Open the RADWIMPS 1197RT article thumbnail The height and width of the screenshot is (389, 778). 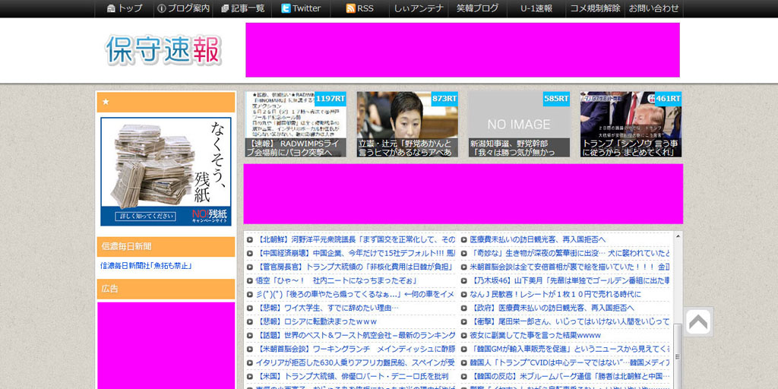tap(296, 125)
